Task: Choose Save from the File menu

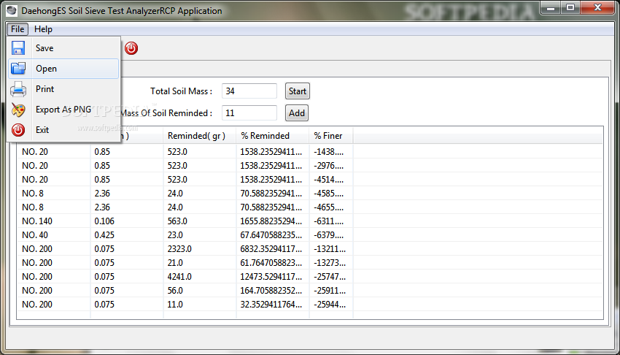Action: pyautogui.click(x=63, y=48)
